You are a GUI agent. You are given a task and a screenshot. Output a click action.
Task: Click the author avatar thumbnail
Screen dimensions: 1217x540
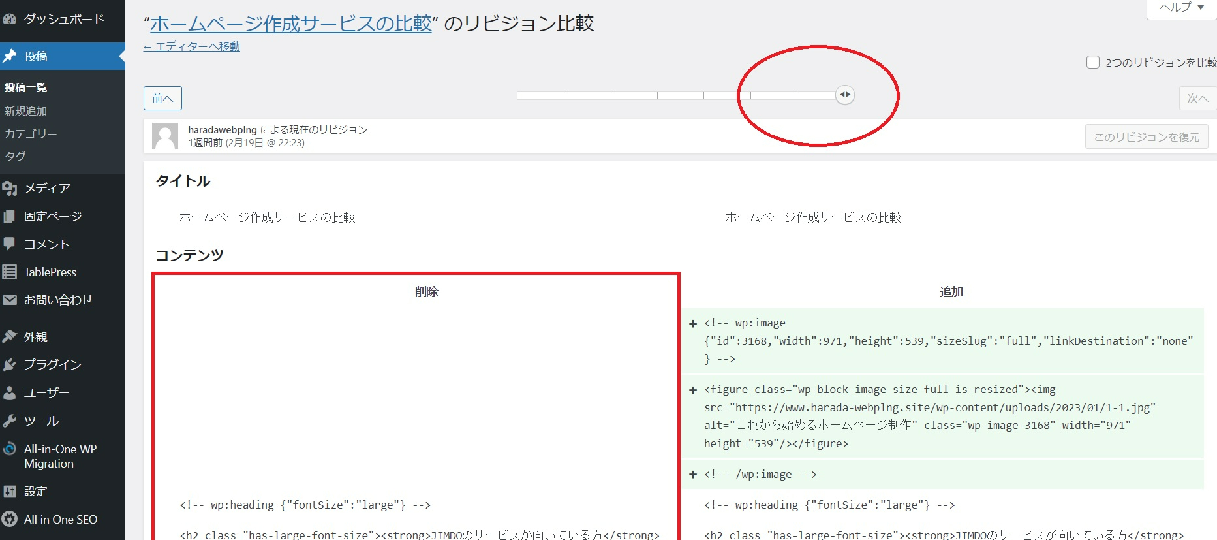tap(165, 136)
